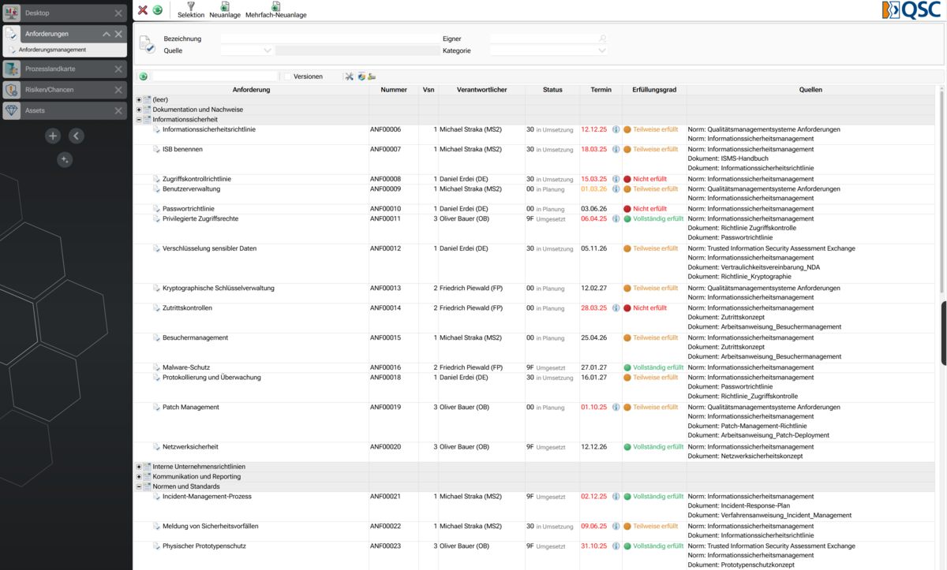Click the sparkle assistant button in sidebar

(x=65, y=159)
